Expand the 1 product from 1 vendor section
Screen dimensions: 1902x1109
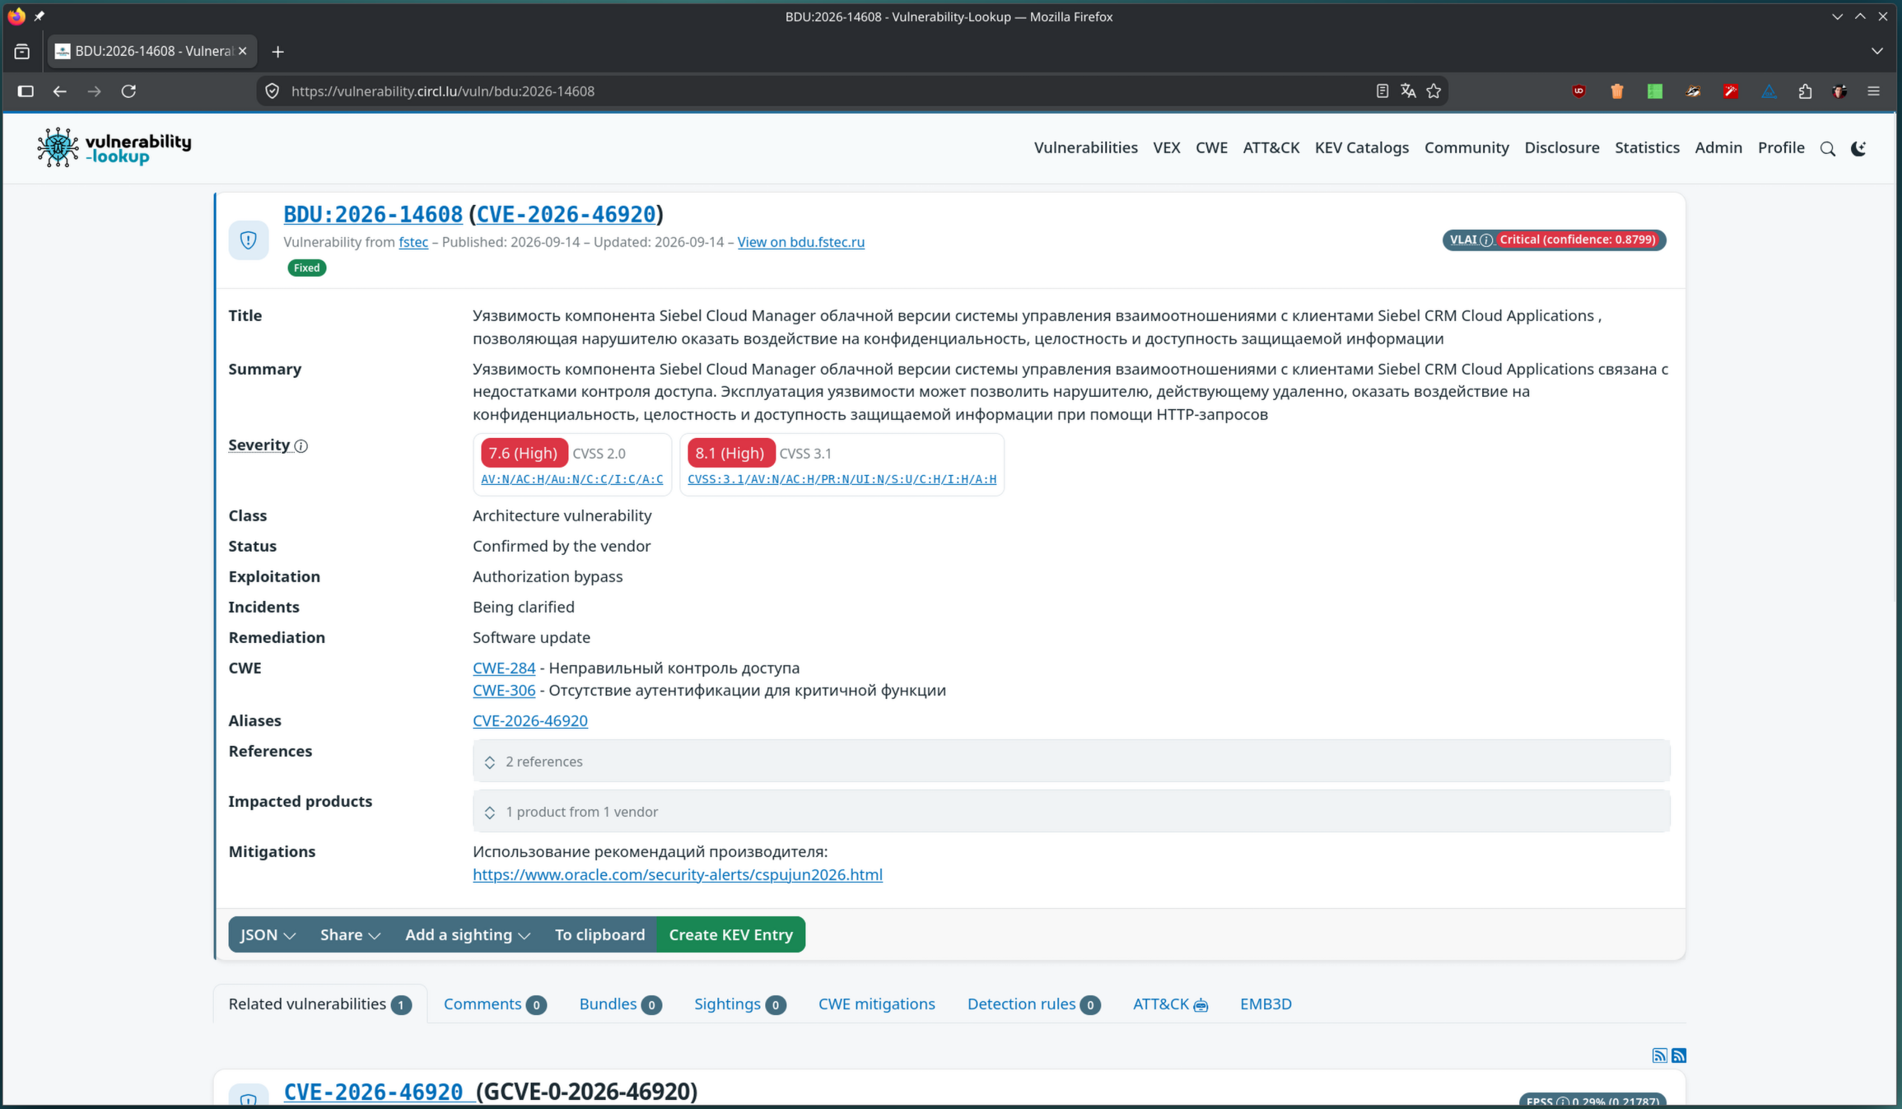pos(1071,812)
